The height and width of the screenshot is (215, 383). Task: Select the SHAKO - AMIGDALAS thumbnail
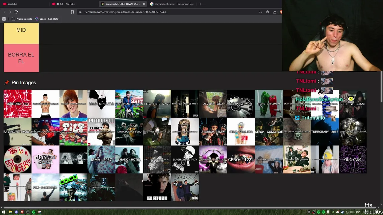coord(269,104)
